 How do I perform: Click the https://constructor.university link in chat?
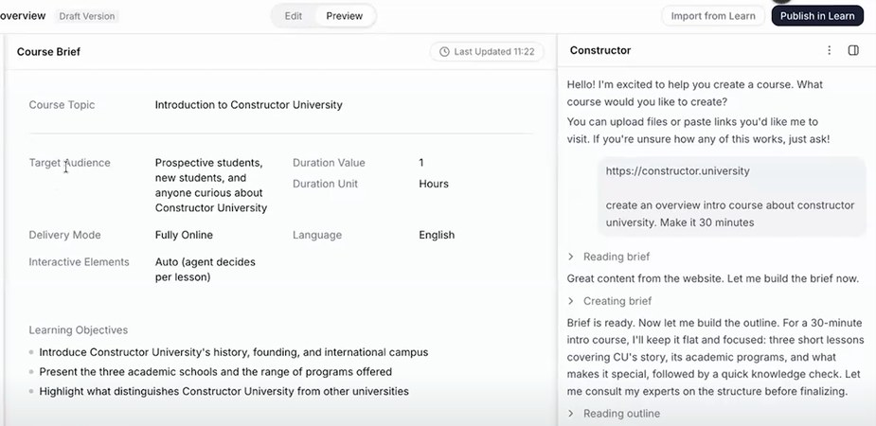(x=677, y=170)
